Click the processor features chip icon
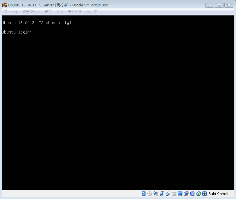This screenshot has height=199, width=236. tap(192, 194)
